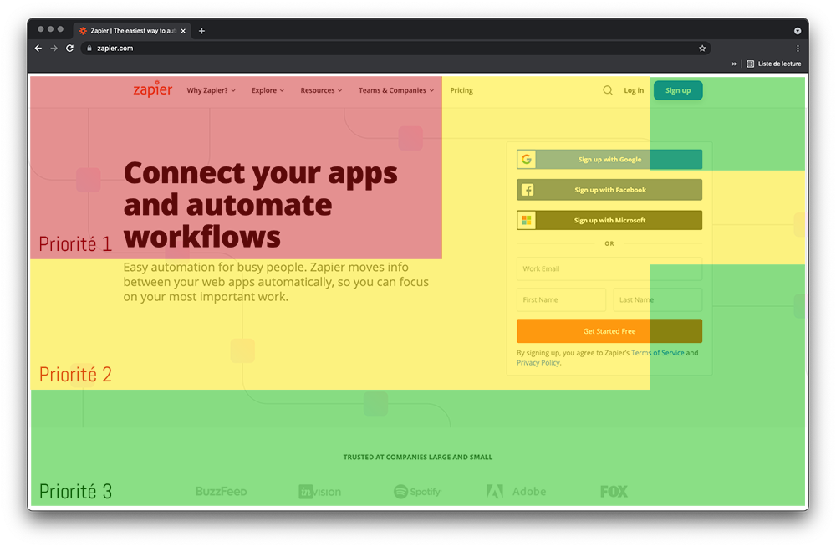Click the Log in link
The width and height of the screenshot is (836, 547).
[x=634, y=90]
